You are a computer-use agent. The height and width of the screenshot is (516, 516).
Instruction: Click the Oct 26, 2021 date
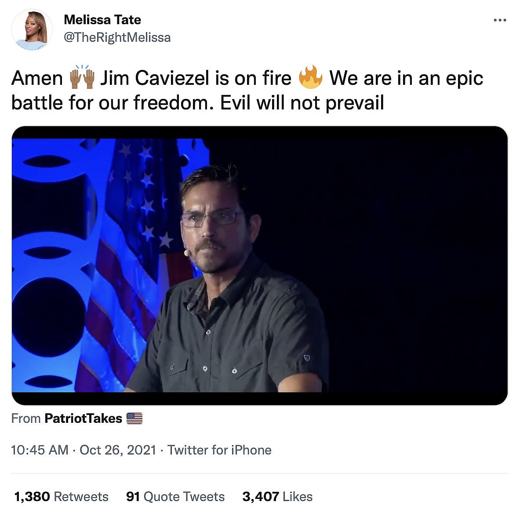pyautogui.click(x=118, y=450)
